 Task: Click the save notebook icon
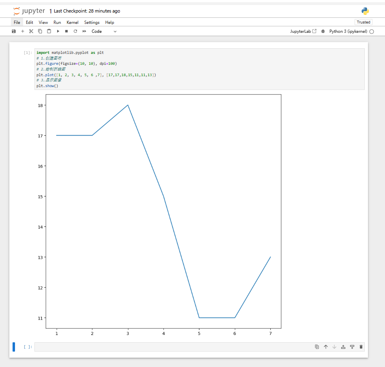point(14,31)
